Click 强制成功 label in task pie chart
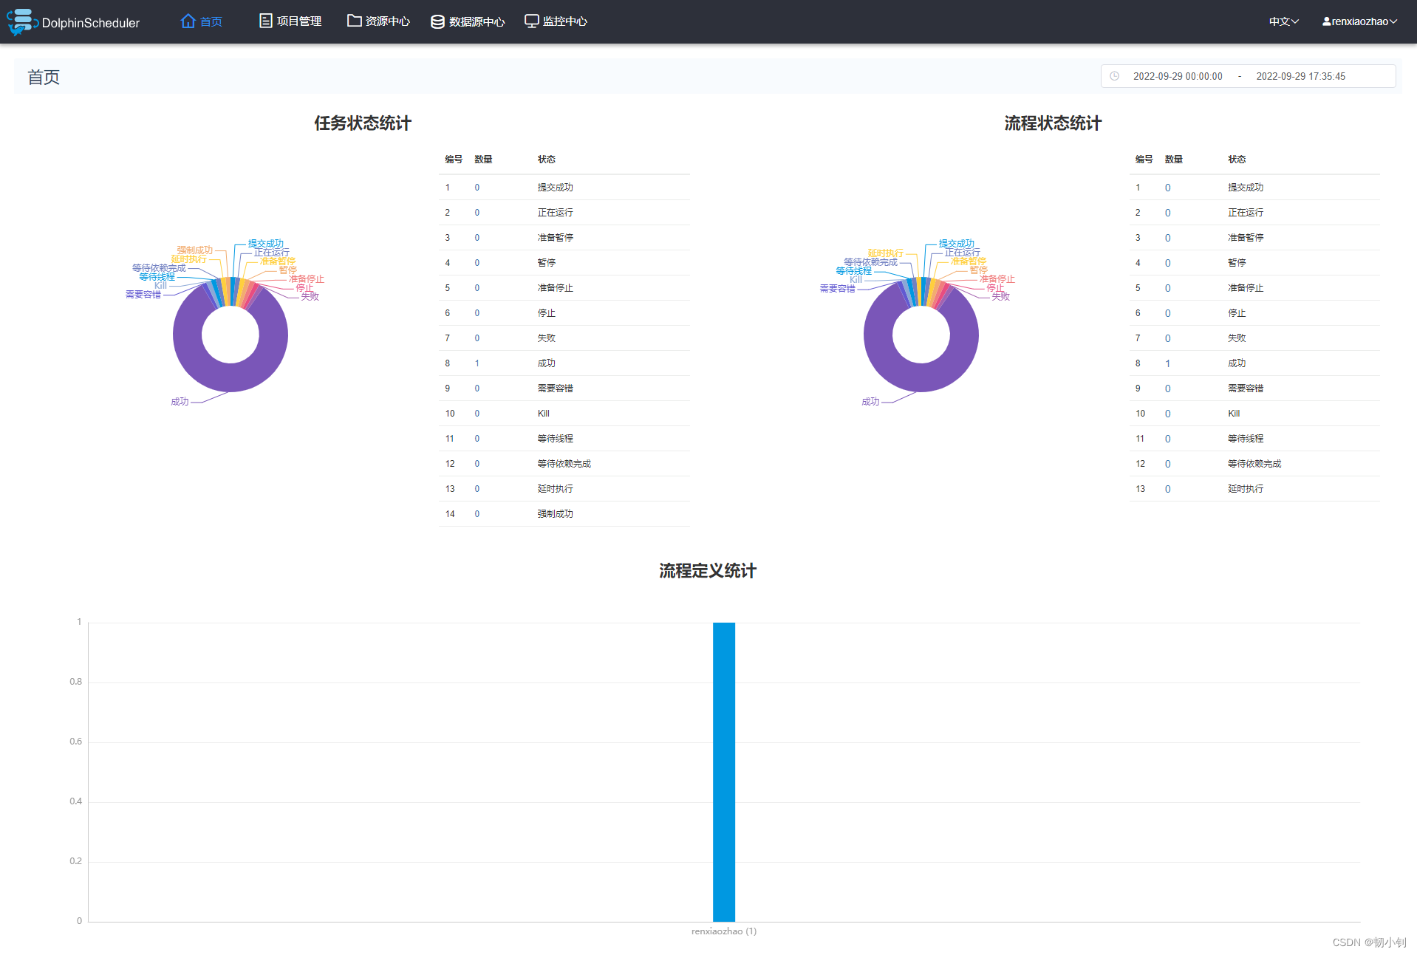1417x955 pixels. click(195, 250)
